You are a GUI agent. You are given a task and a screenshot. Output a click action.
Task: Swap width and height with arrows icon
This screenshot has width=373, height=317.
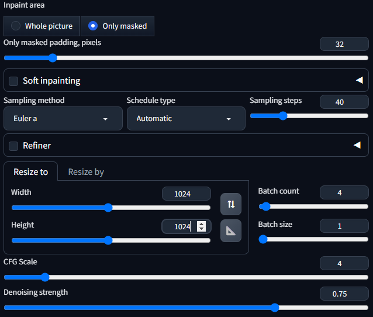pos(231,204)
